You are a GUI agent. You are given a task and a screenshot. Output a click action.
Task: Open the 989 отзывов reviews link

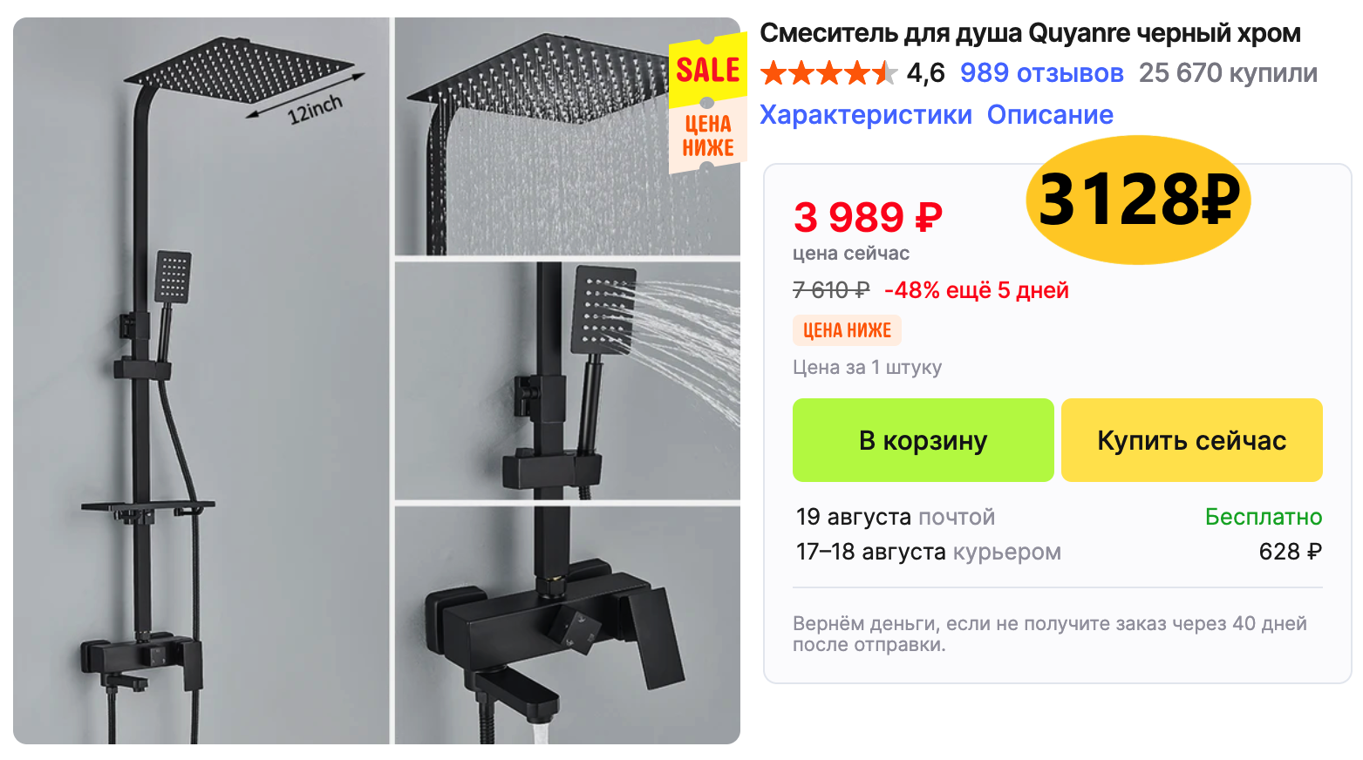[x=1041, y=73]
